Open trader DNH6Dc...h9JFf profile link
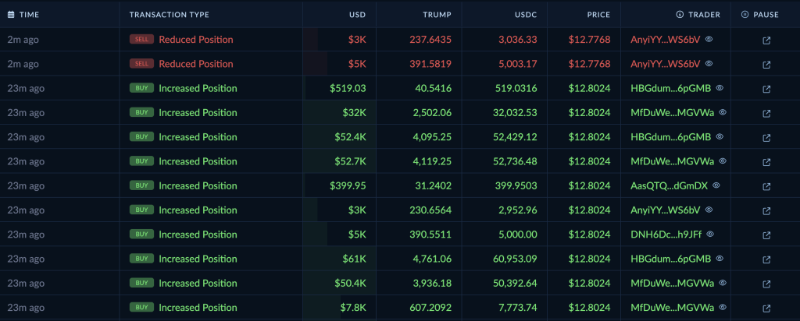Screen dimensions: 800x321 [x=666, y=235]
